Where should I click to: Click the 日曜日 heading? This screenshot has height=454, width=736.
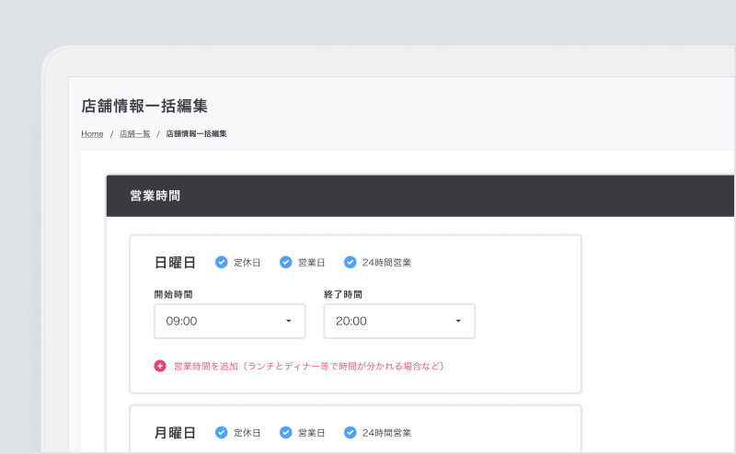click(175, 263)
